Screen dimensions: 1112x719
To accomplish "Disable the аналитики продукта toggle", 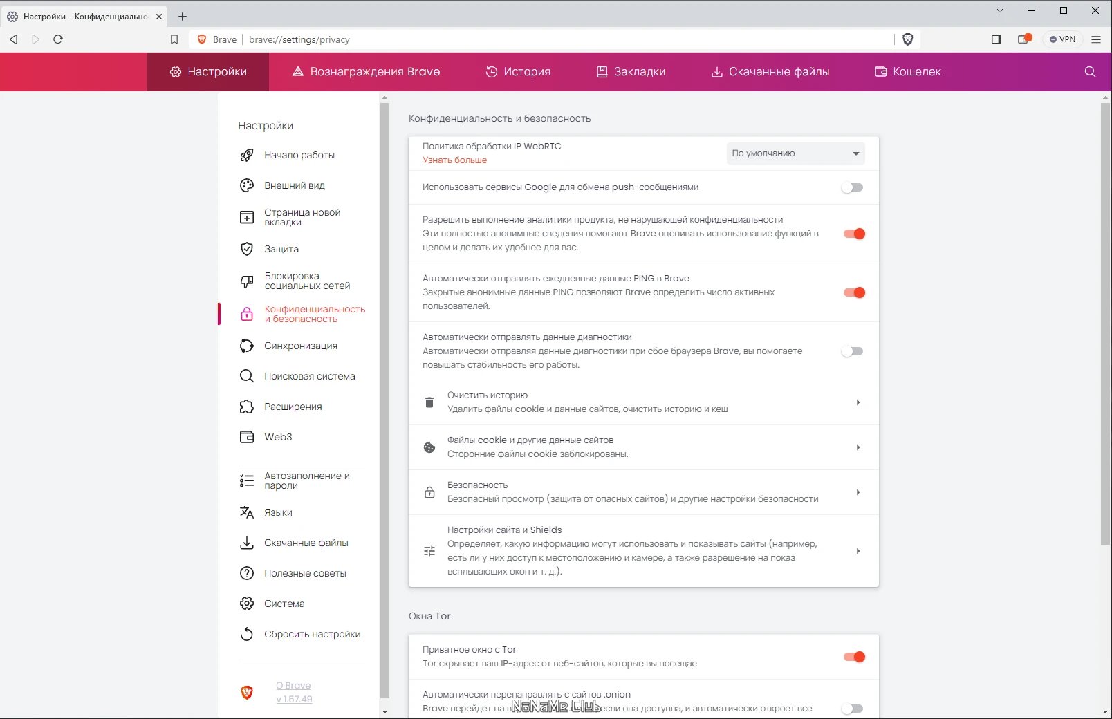I will coord(855,234).
